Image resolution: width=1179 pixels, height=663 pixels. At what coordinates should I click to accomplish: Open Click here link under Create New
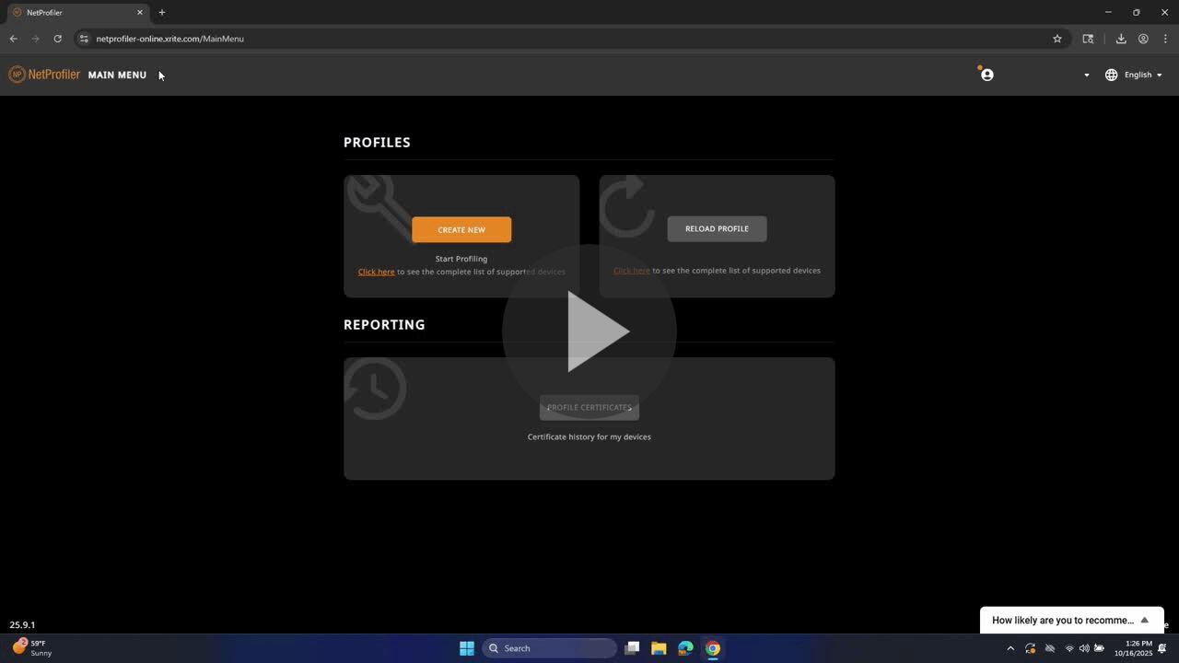376,272
